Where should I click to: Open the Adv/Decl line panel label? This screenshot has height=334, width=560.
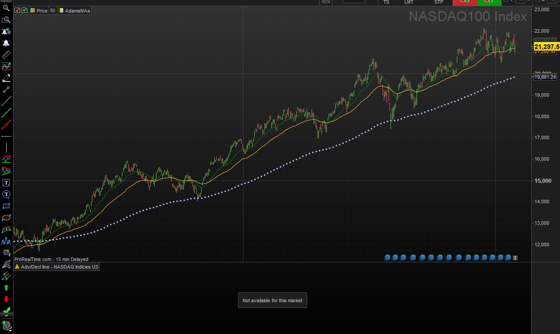point(57,266)
